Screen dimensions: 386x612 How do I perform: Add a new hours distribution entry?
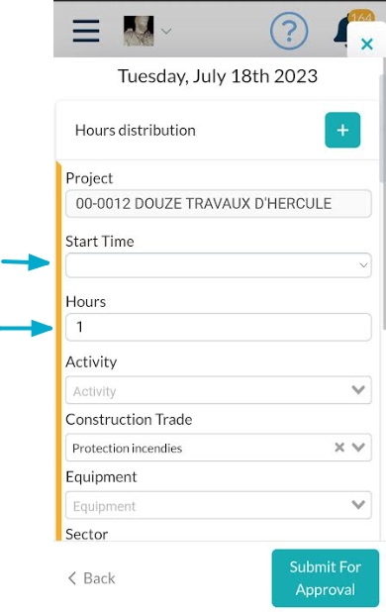click(342, 130)
